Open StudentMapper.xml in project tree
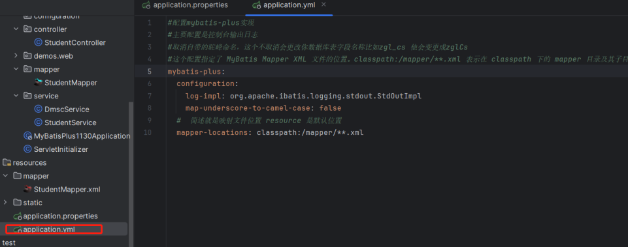This screenshot has width=628, height=247. pyautogui.click(x=67, y=189)
